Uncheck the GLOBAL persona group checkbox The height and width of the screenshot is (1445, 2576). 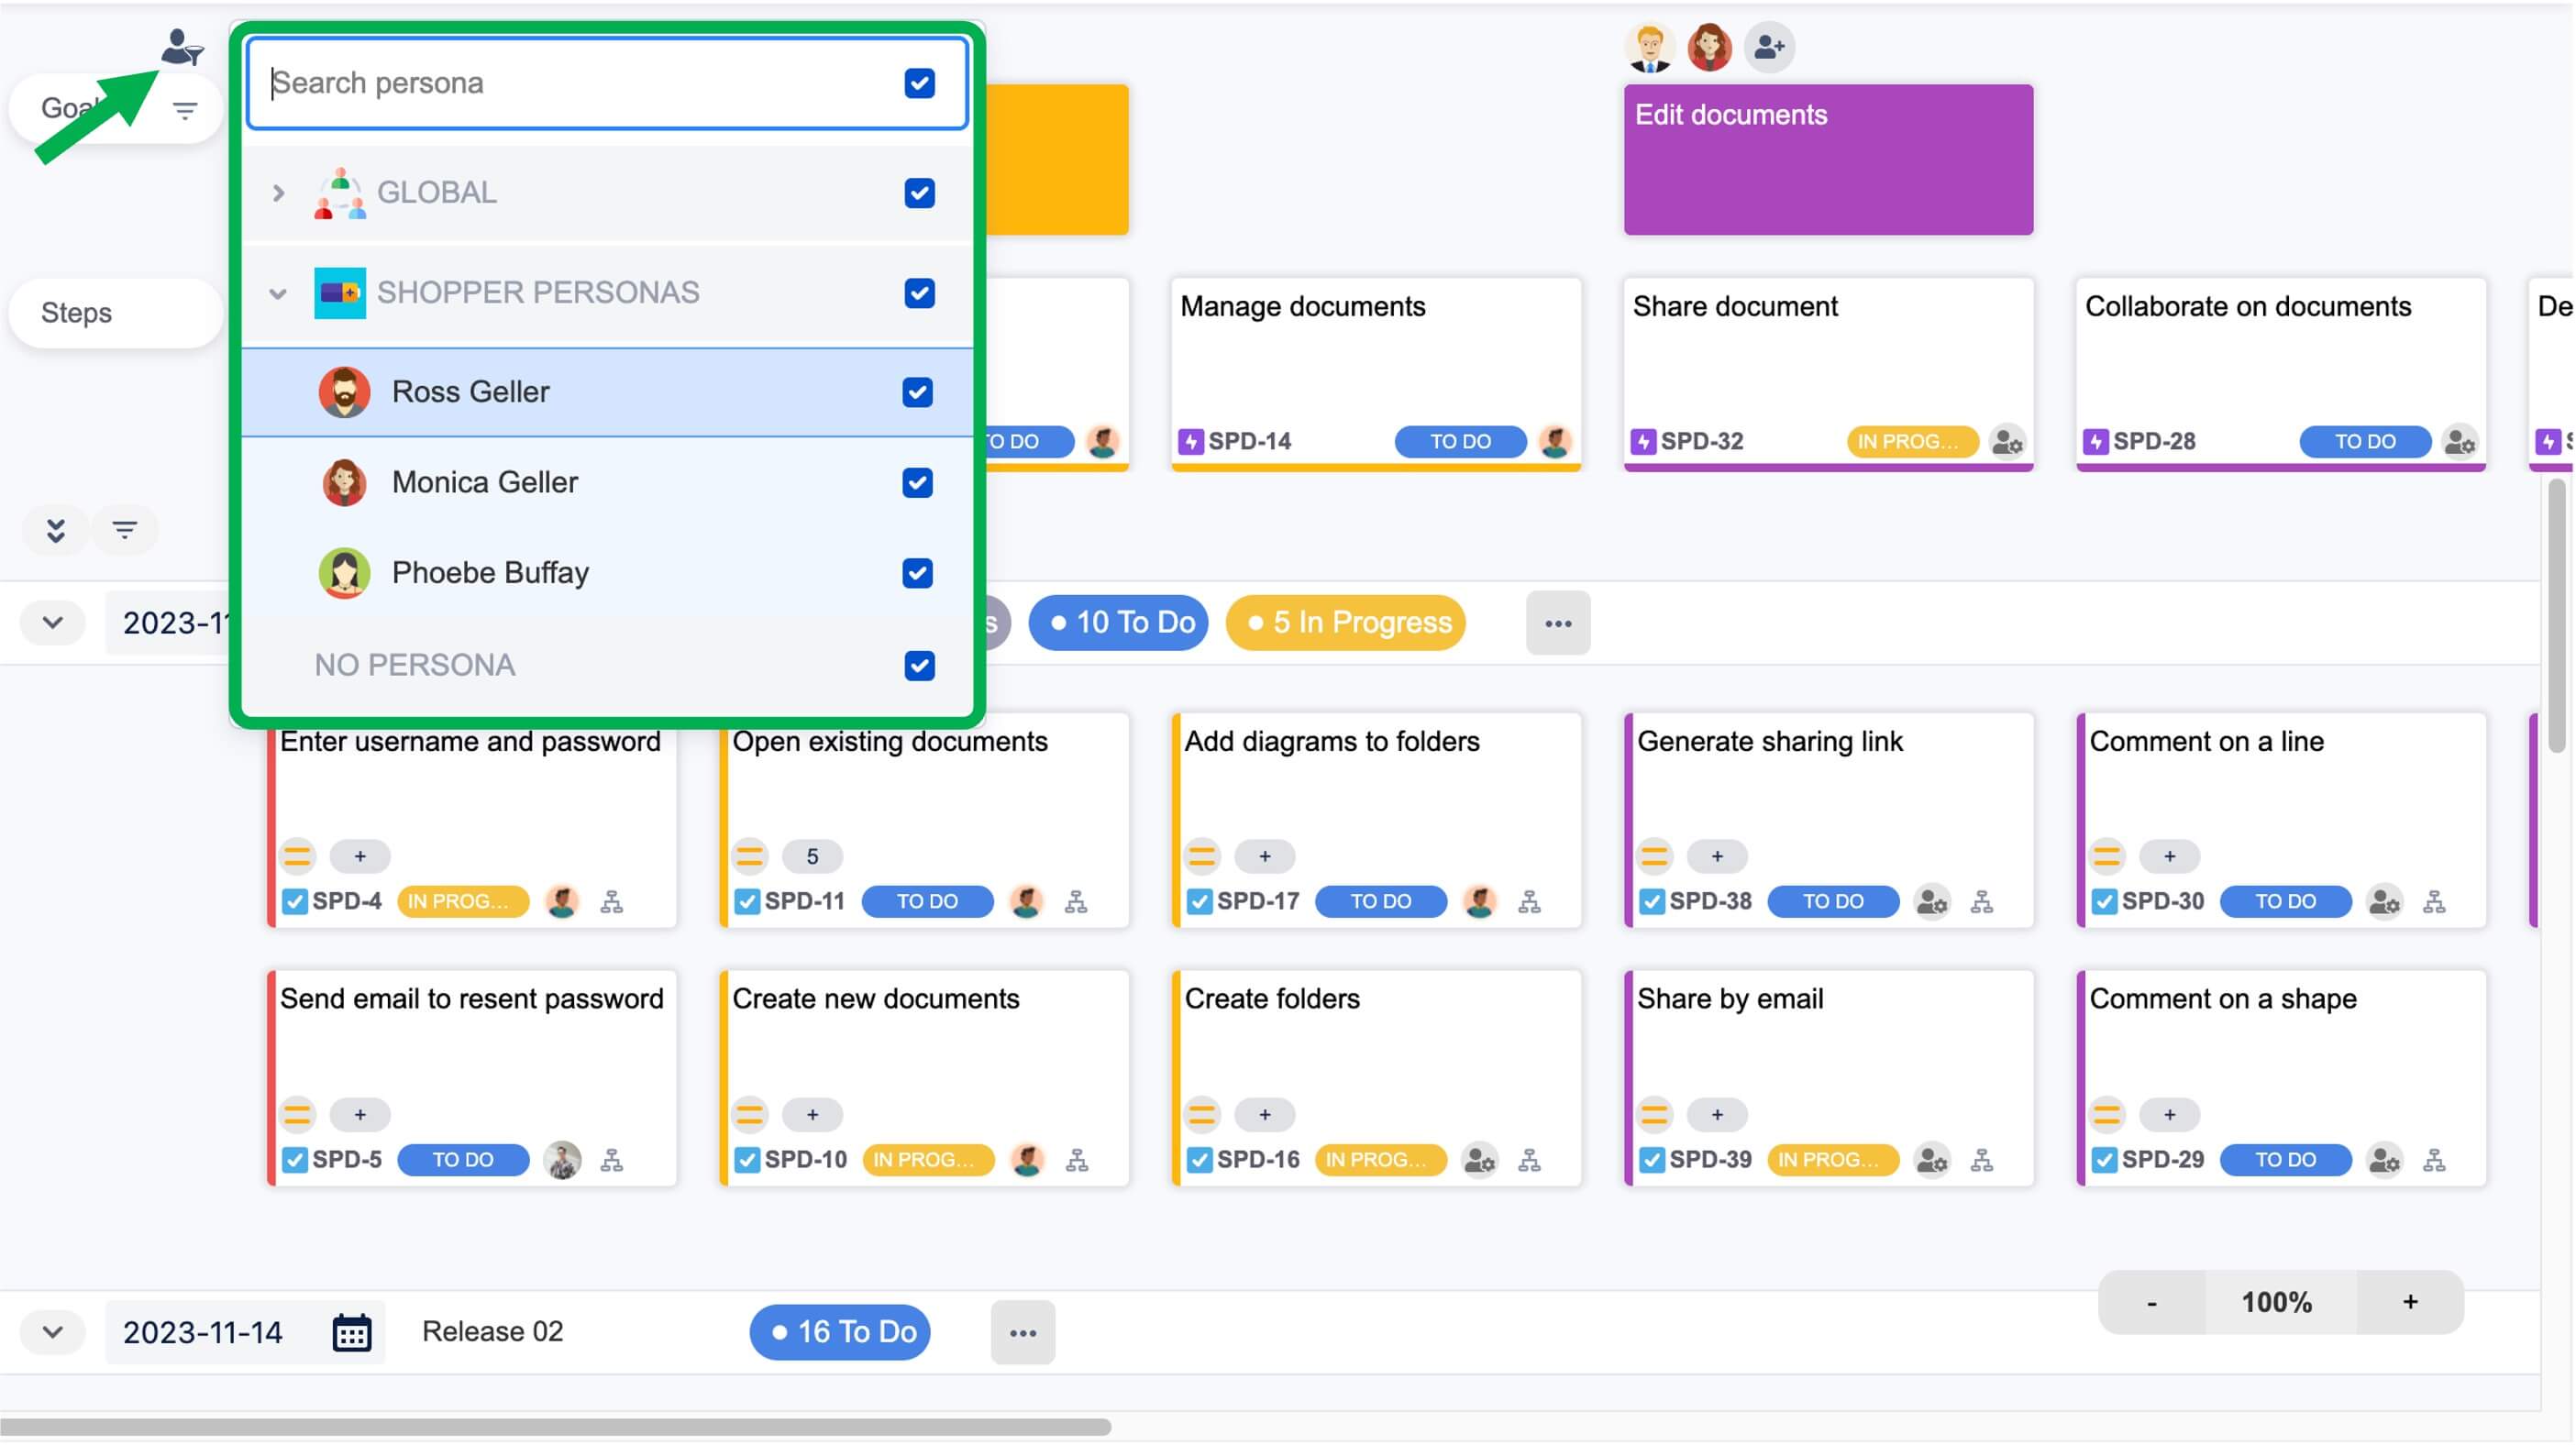920,193
